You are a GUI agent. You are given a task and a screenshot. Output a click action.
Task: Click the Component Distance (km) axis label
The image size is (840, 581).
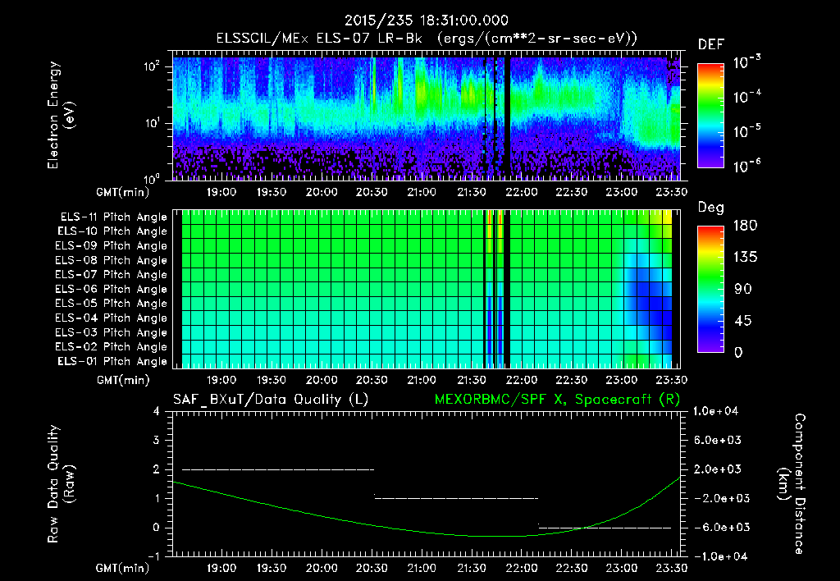point(792,484)
